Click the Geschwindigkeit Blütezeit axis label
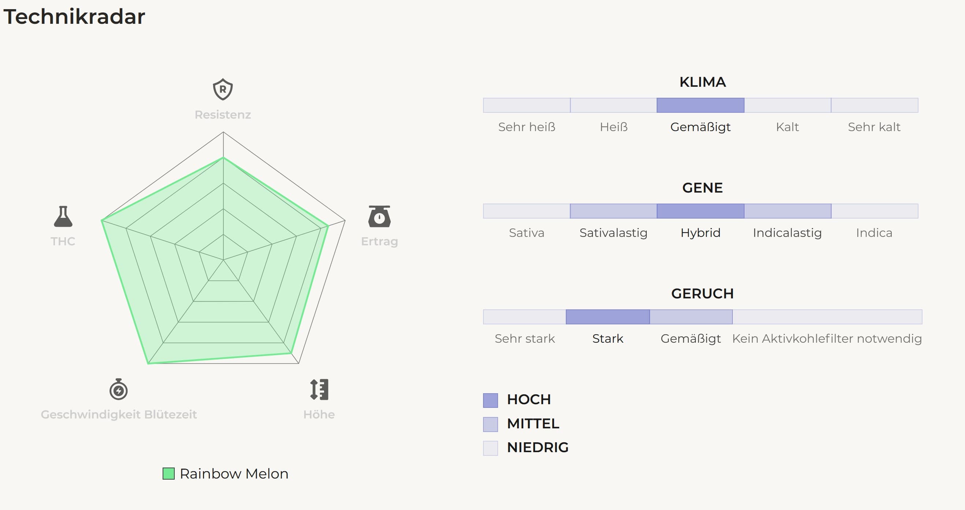This screenshot has width=965, height=510. (x=118, y=414)
